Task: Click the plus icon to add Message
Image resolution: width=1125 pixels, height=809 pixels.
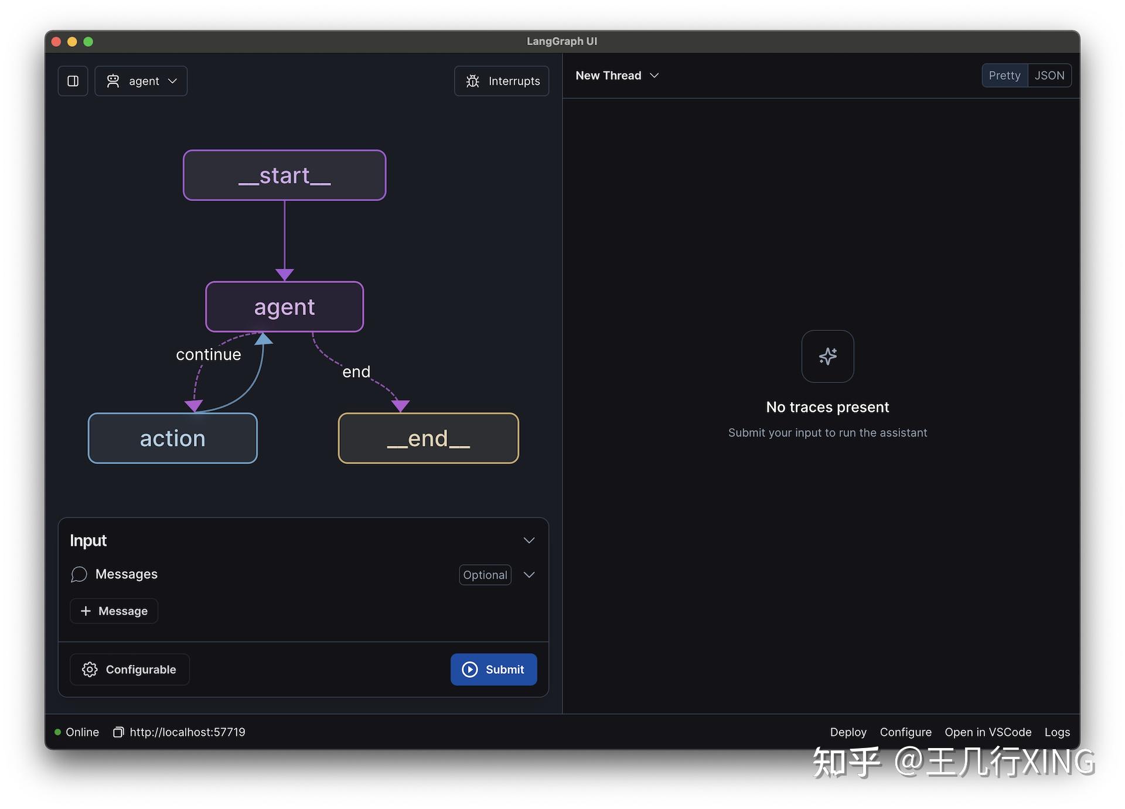Action: click(86, 611)
